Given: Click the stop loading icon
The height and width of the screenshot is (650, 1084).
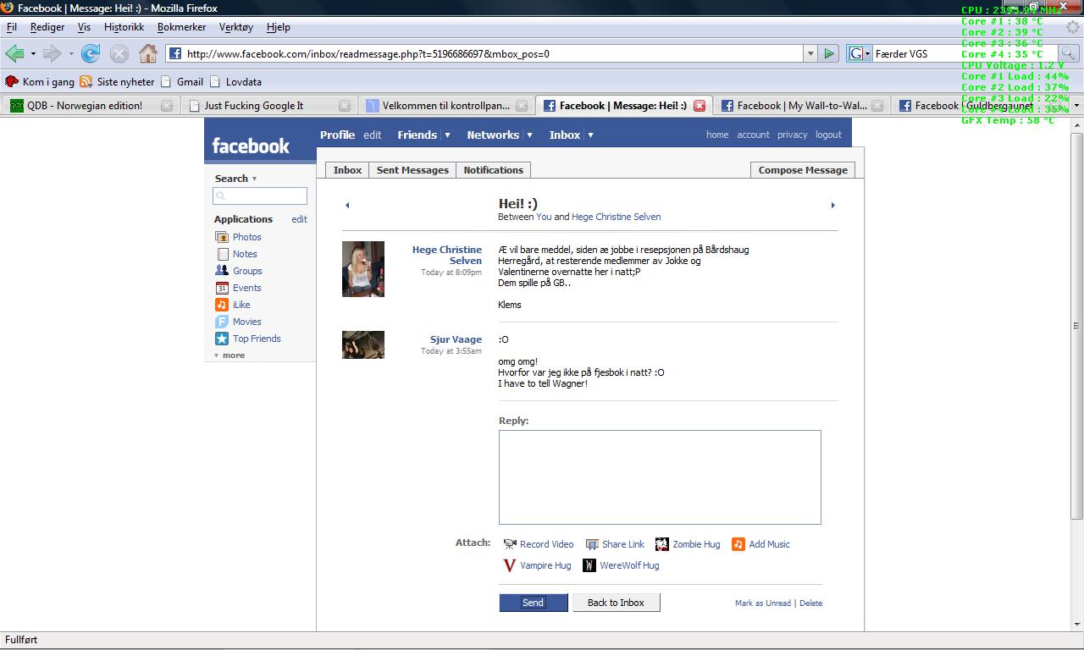Looking at the screenshot, I should point(119,53).
